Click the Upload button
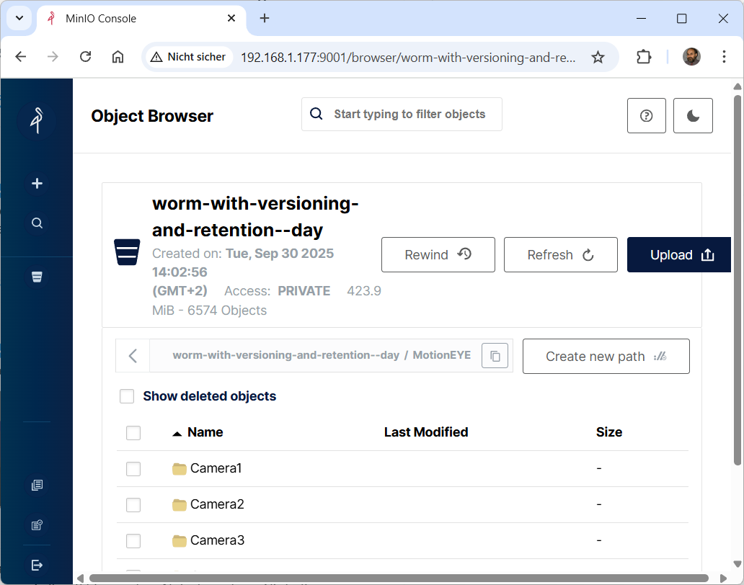 click(681, 255)
